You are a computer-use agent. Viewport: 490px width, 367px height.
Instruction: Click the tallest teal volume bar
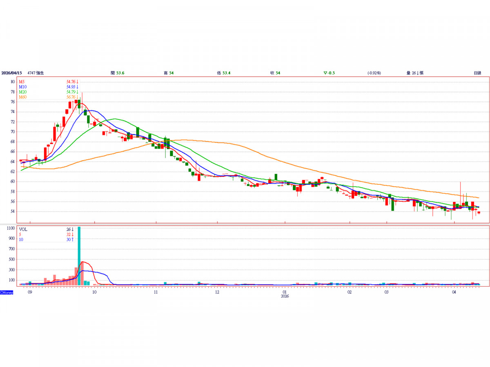(79, 256)
